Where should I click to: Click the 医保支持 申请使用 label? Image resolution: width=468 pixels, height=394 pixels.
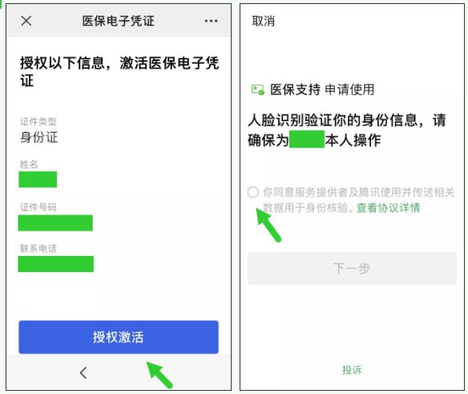click(x=322, y=90)
